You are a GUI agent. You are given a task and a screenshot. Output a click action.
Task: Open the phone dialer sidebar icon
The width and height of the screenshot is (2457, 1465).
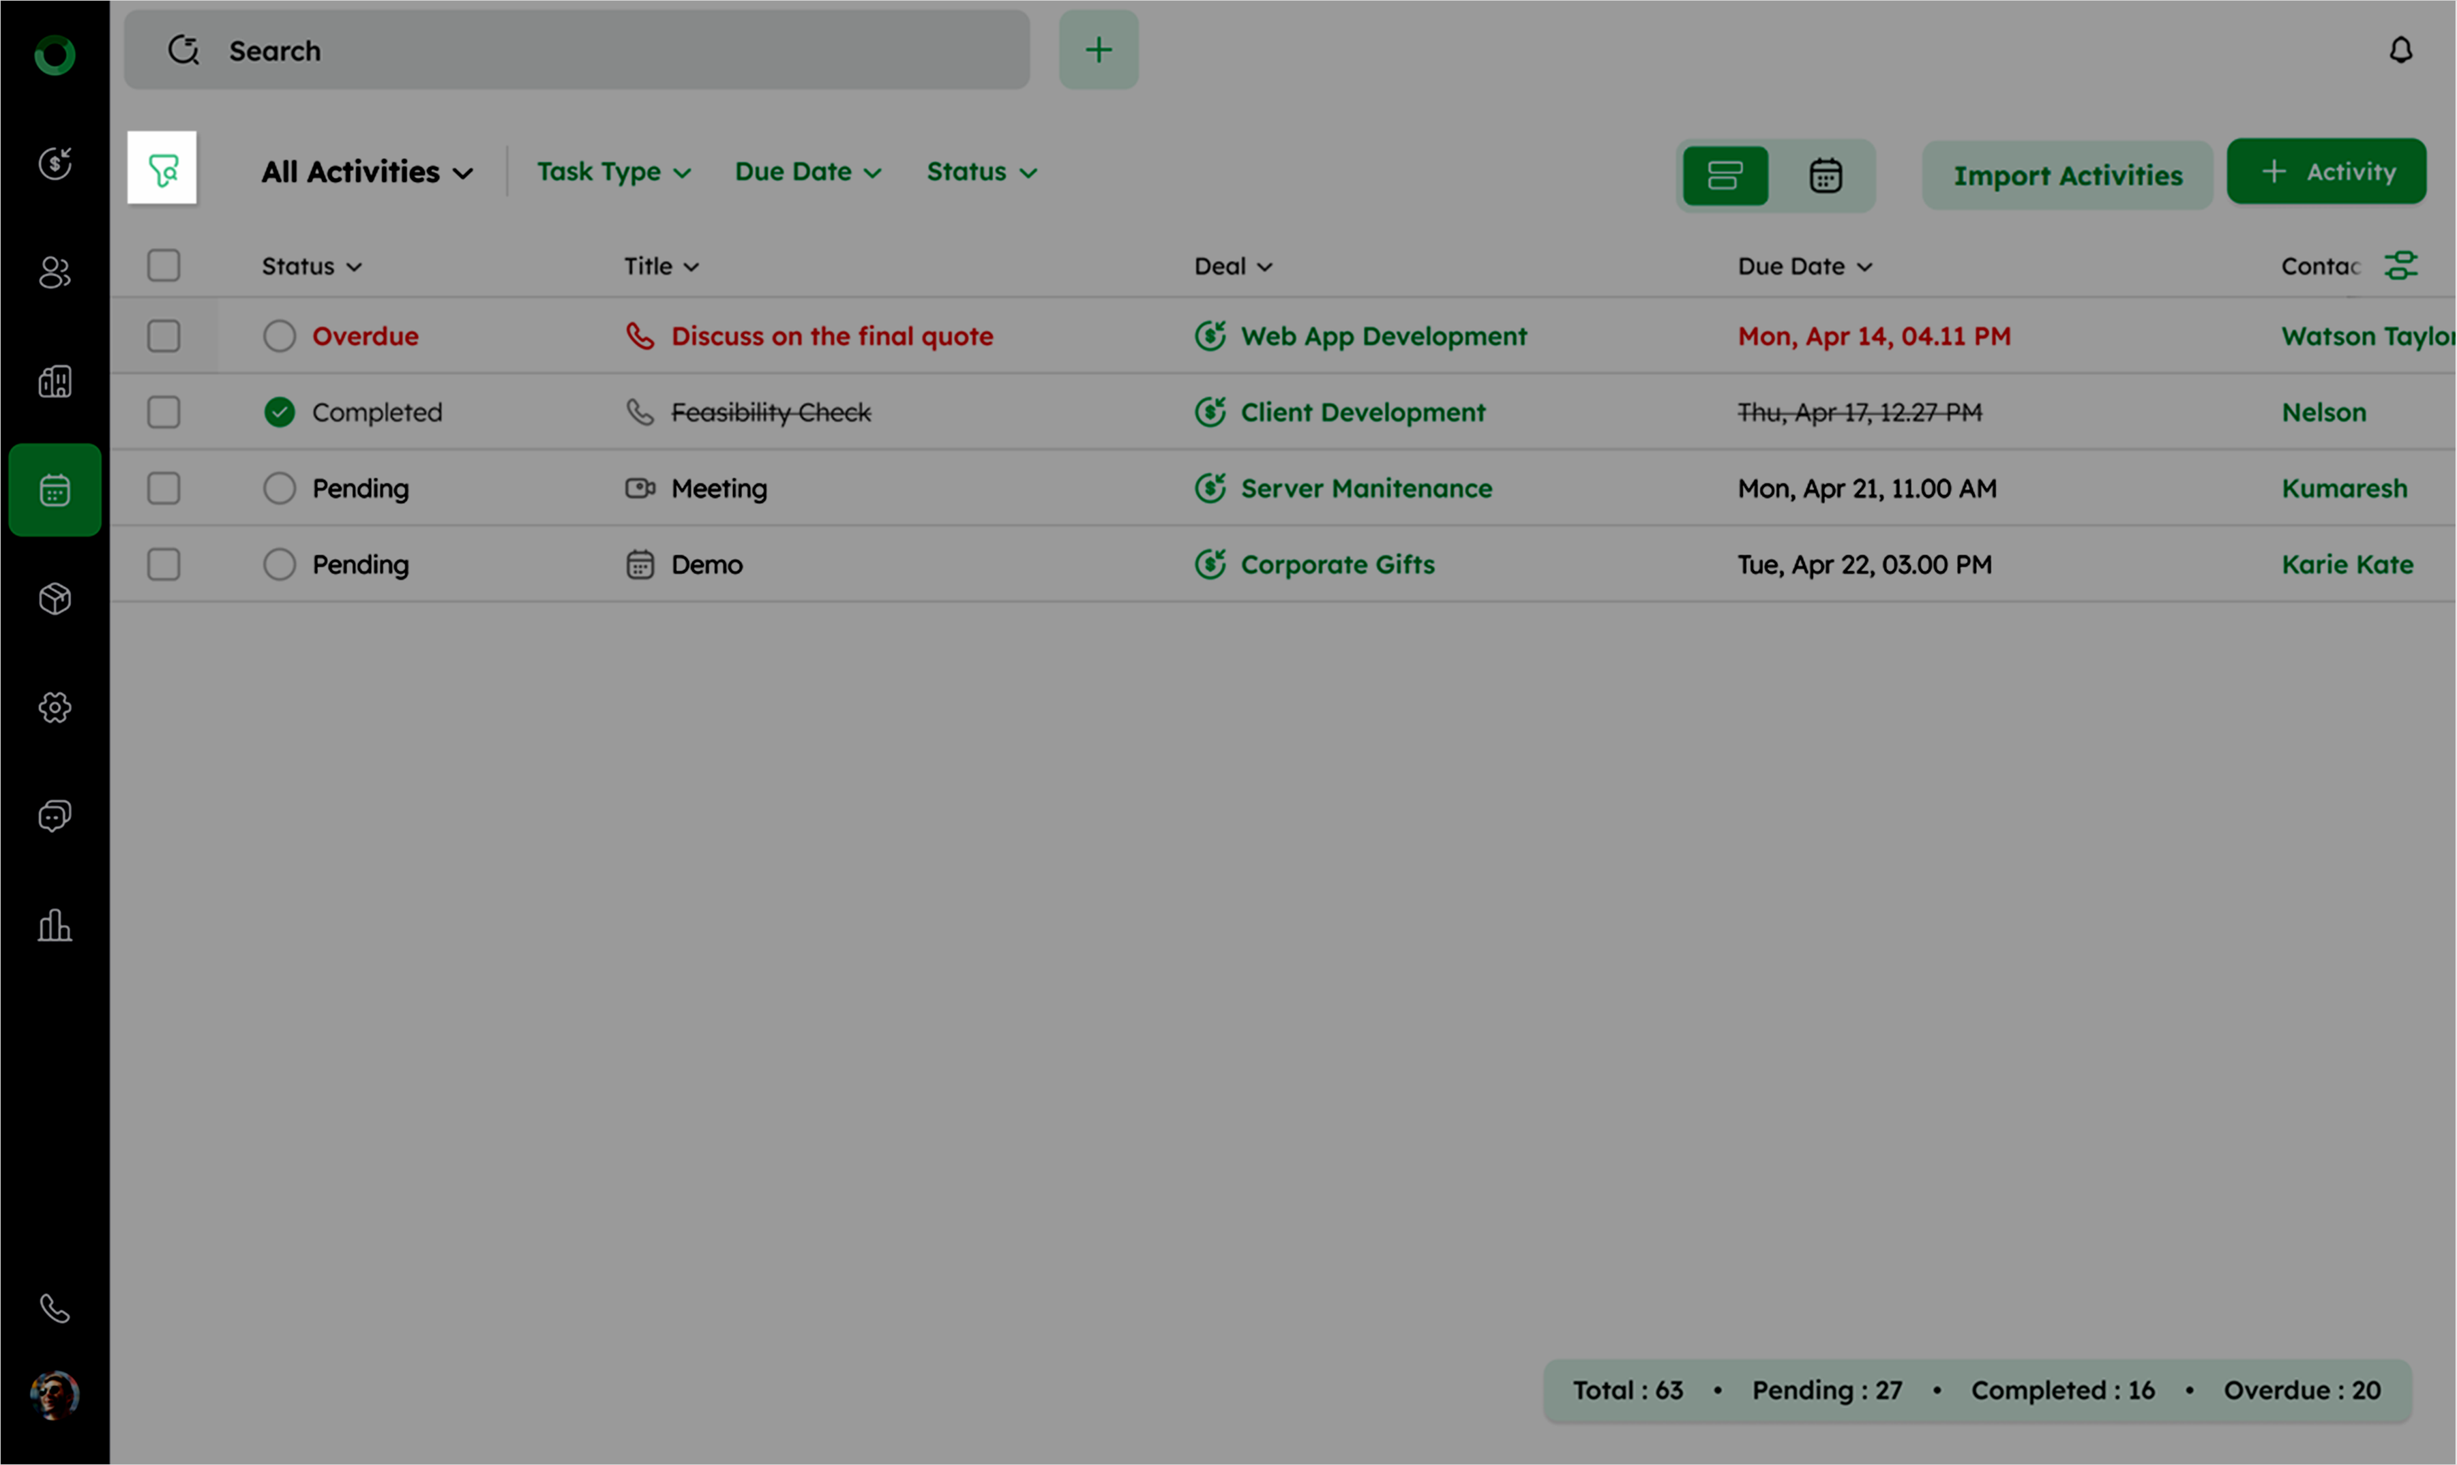tap(55, 1308)
